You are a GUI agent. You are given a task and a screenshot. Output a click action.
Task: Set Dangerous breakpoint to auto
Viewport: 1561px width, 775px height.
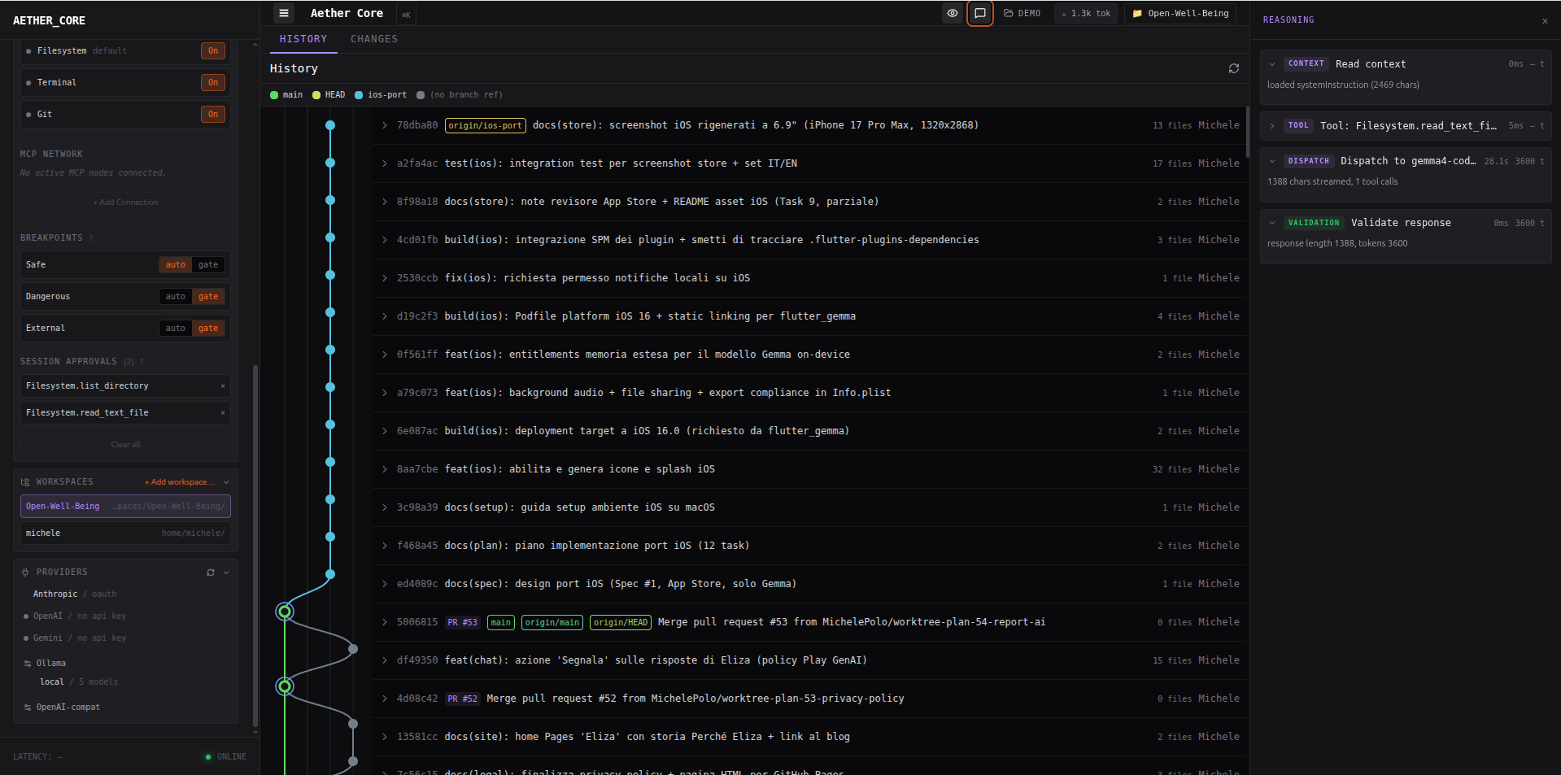point(176,296)
